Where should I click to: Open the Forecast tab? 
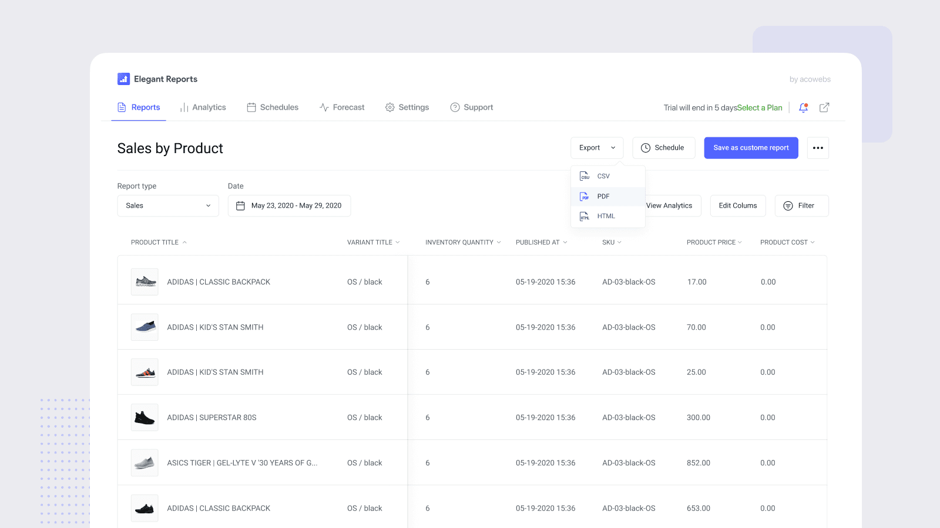point(342,107)
